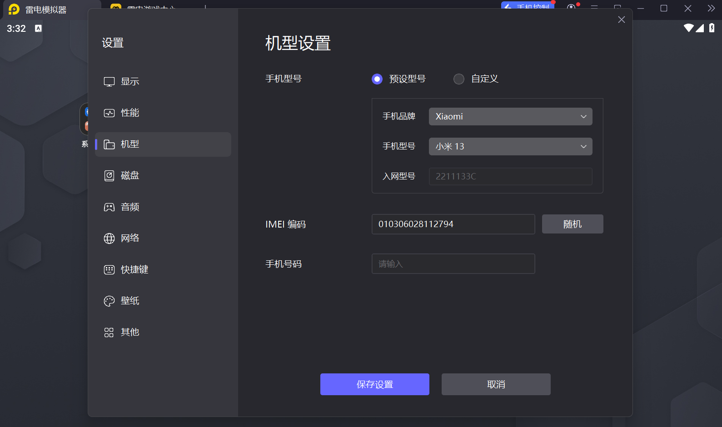Click the Wi-Fi icon in Android status bar
The height and width of the screenshot is (427, 722).
(688, 28)
